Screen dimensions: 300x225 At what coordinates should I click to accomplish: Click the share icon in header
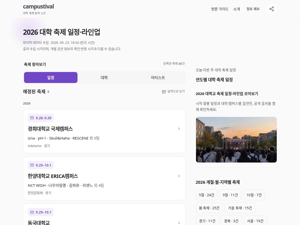[x=271, y=9]
